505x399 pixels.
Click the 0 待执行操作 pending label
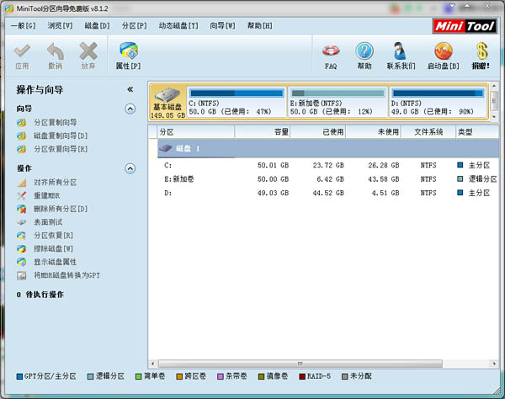[x=40, y=295]
